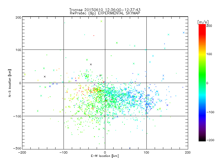This screenshot has width=221, height=166.
Task: Click the yellow section of the velocity colorbar
Action: pos(202,54)
